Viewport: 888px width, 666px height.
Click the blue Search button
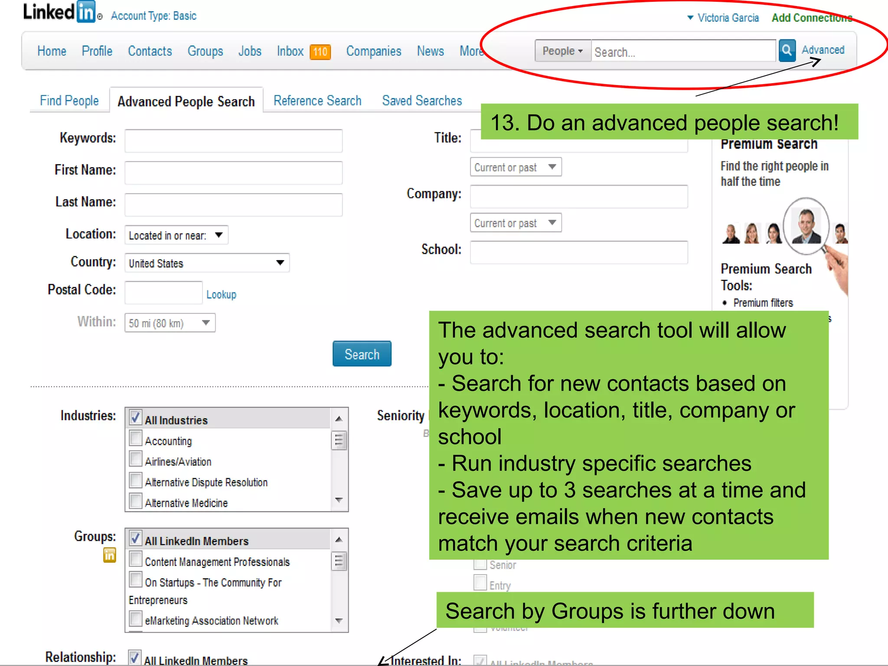pos(362,354)
